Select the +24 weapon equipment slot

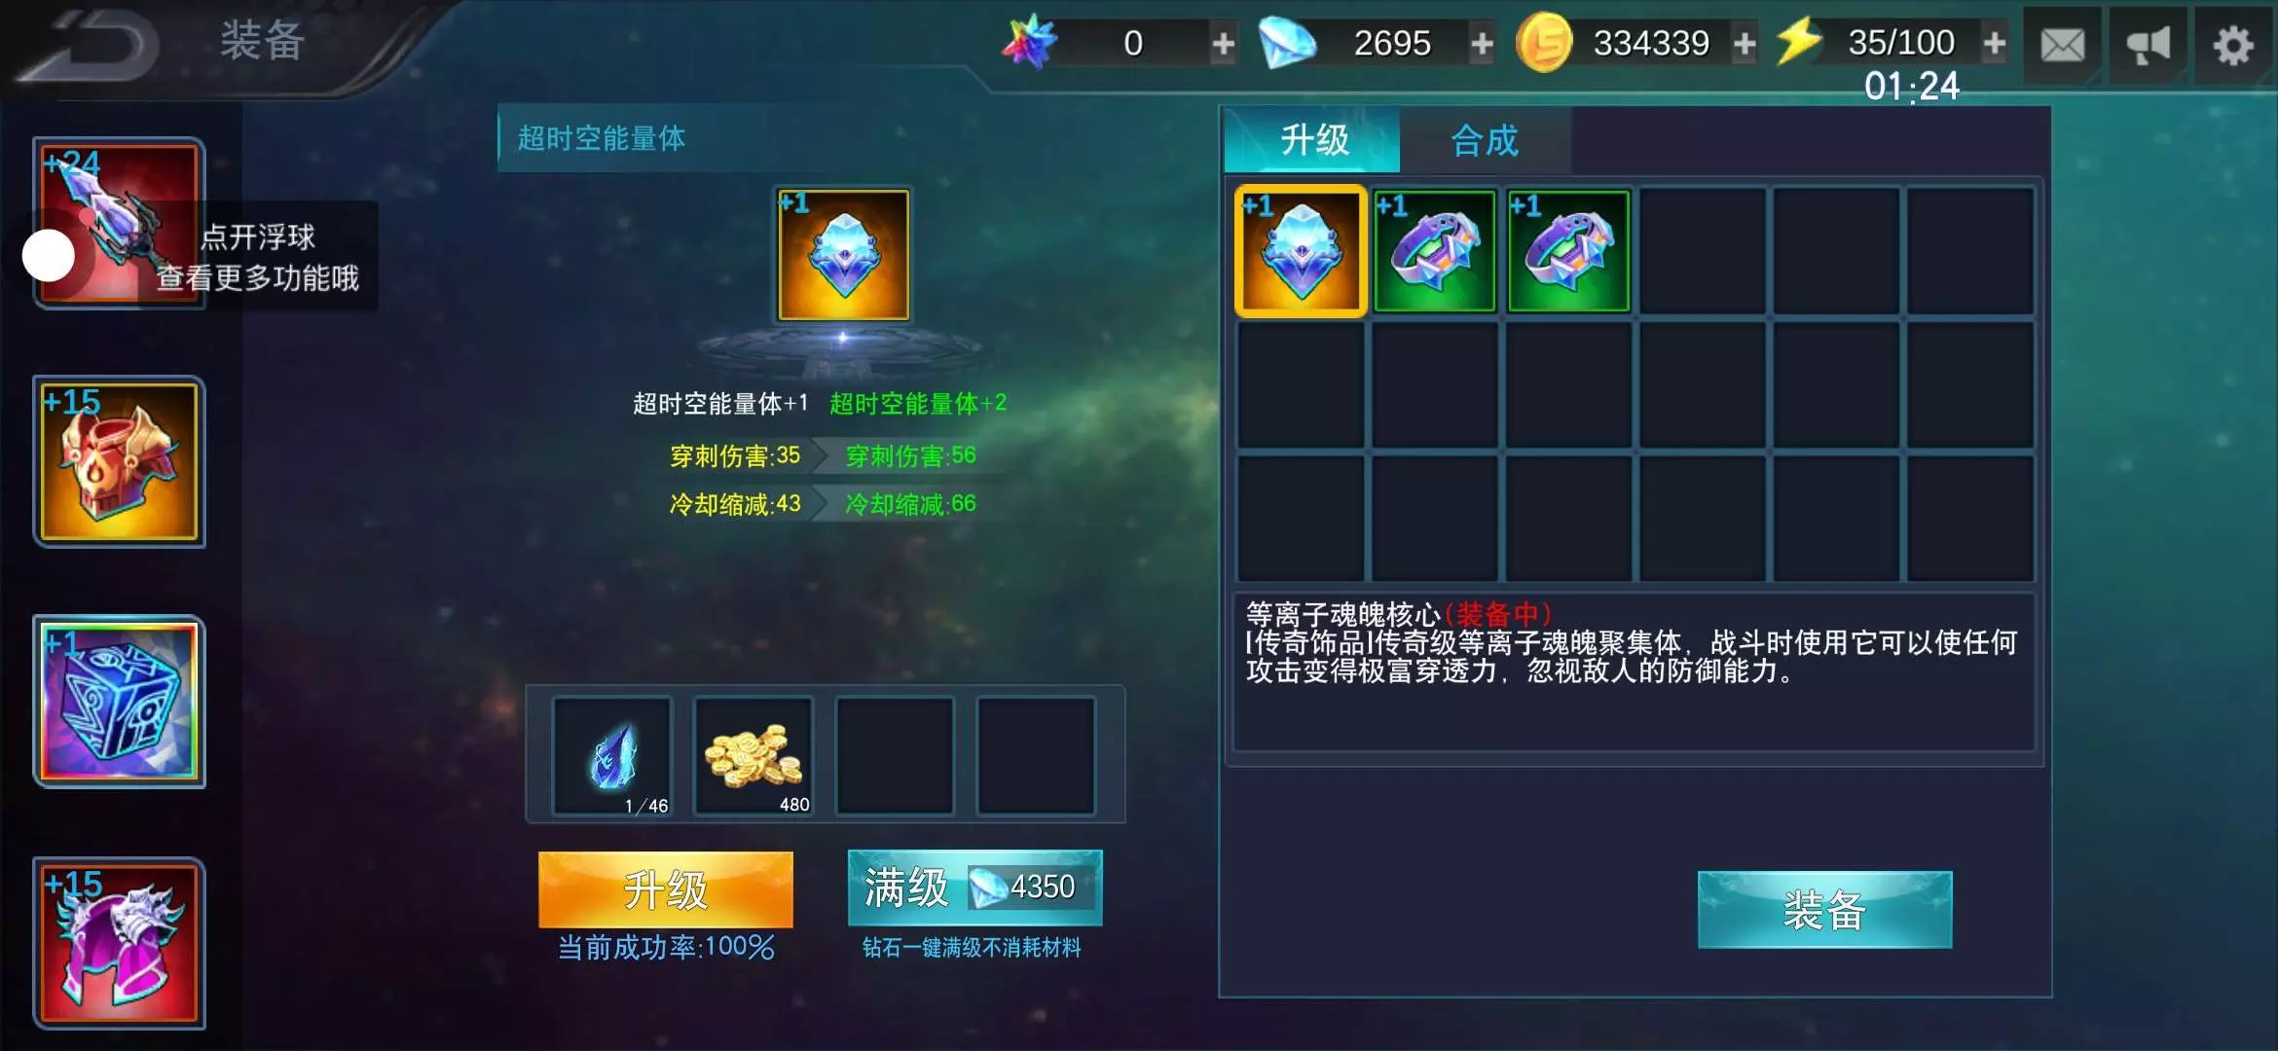coord(119,222)
